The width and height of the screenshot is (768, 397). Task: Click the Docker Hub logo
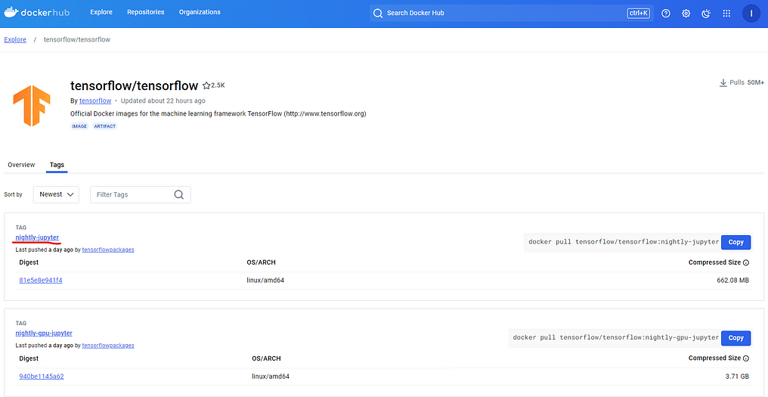[37, 12]
